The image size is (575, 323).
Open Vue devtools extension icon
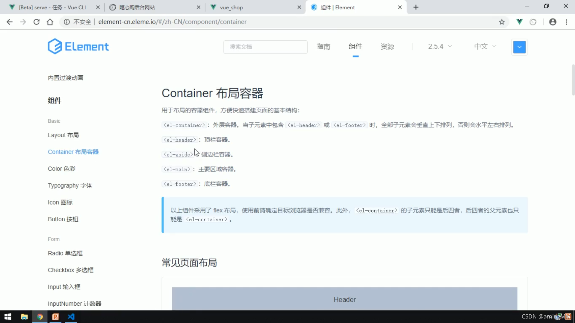pyautogui.click(x=520, y=22)
